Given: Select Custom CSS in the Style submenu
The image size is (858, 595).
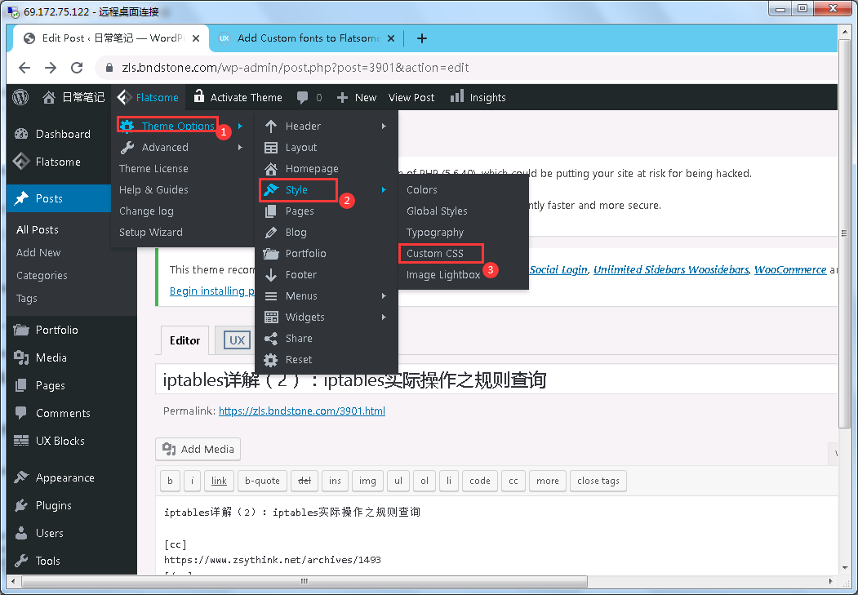Looking at the screenshot, I should click(435, 254).
